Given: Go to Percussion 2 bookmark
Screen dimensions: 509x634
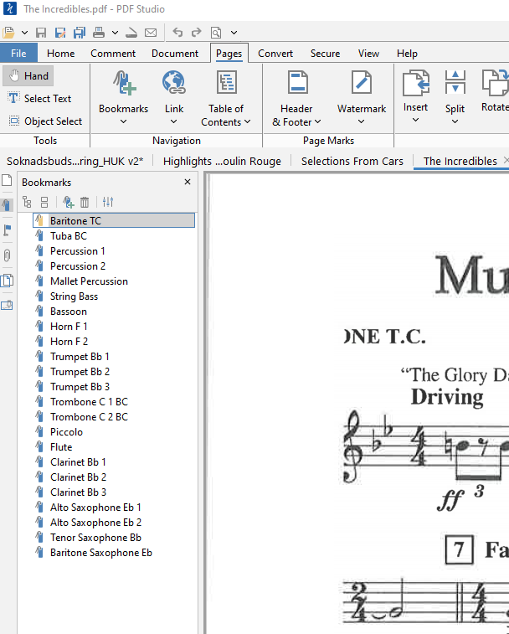Looking at the screenshot, I should click(x=78, y=266).
